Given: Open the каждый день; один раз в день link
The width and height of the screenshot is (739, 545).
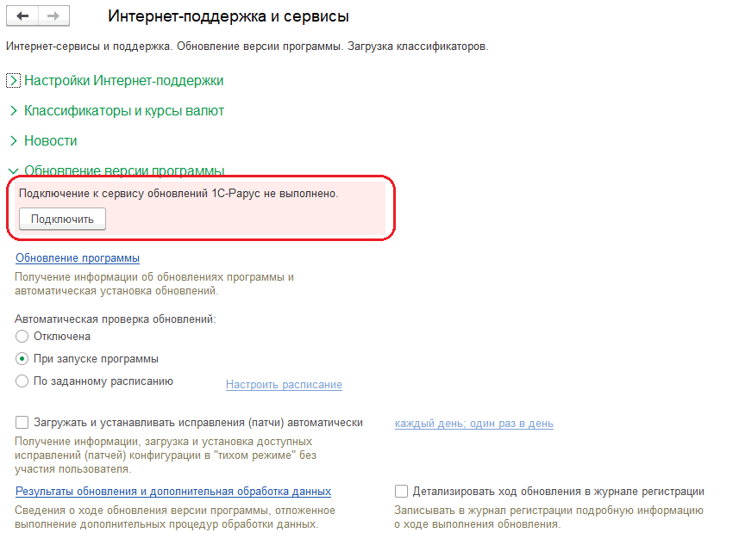Looking at the screenshot, I should pos(474,423).
